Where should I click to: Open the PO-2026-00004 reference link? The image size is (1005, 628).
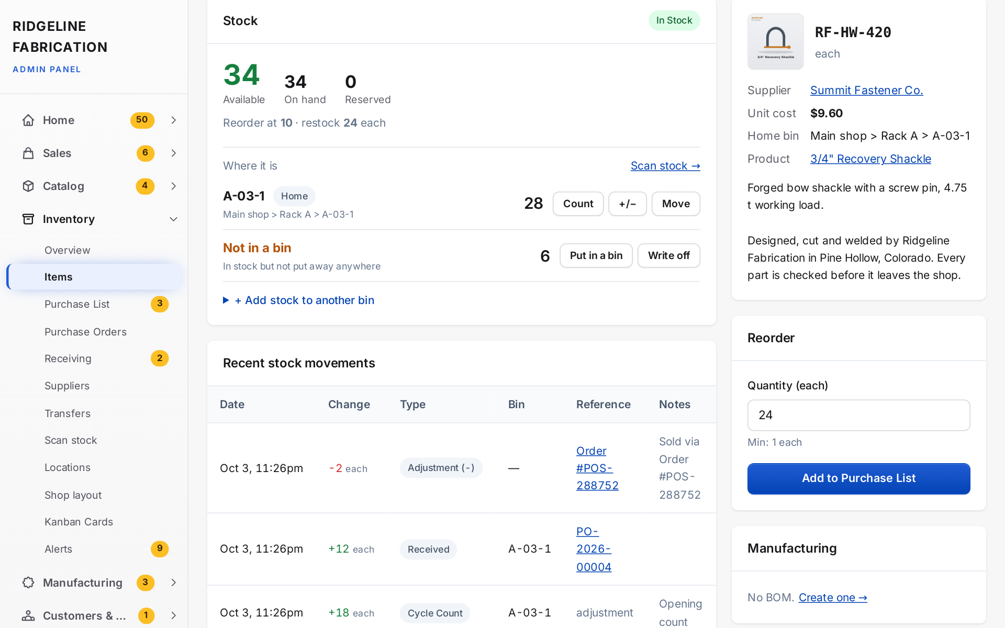coord(594,549)
